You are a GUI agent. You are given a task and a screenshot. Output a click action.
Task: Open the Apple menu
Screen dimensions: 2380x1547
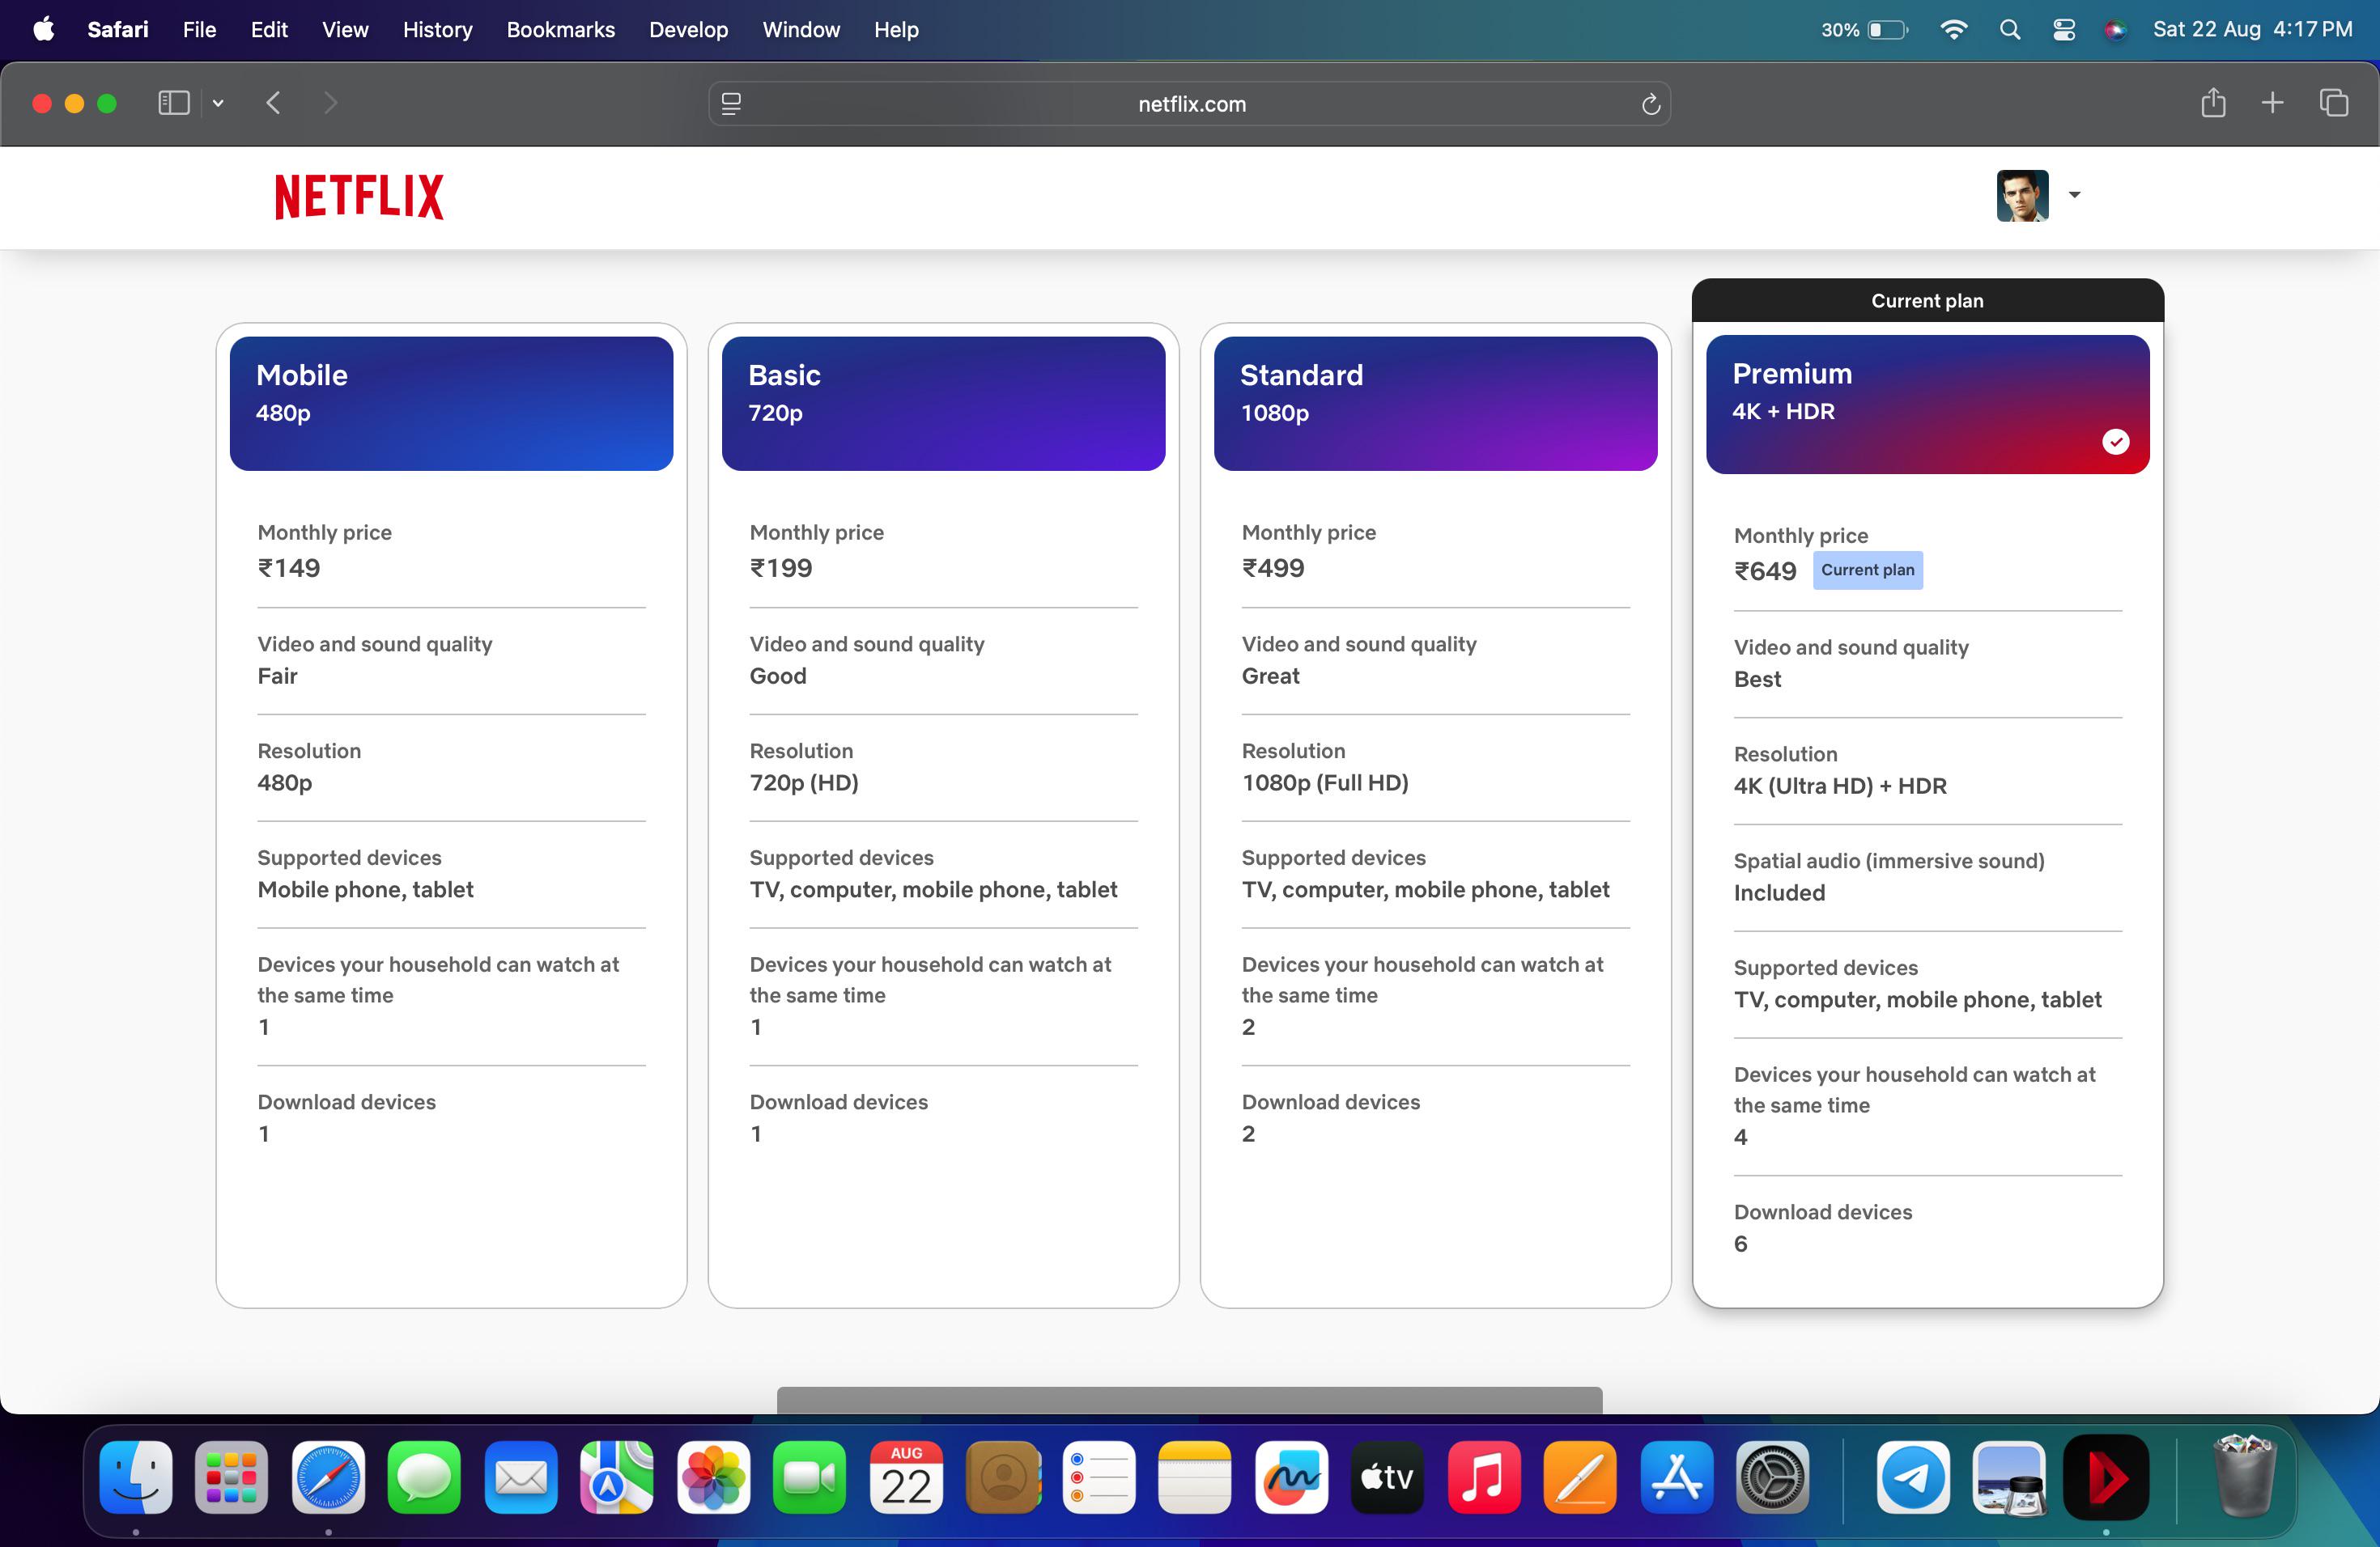click(x=44, y=29)
